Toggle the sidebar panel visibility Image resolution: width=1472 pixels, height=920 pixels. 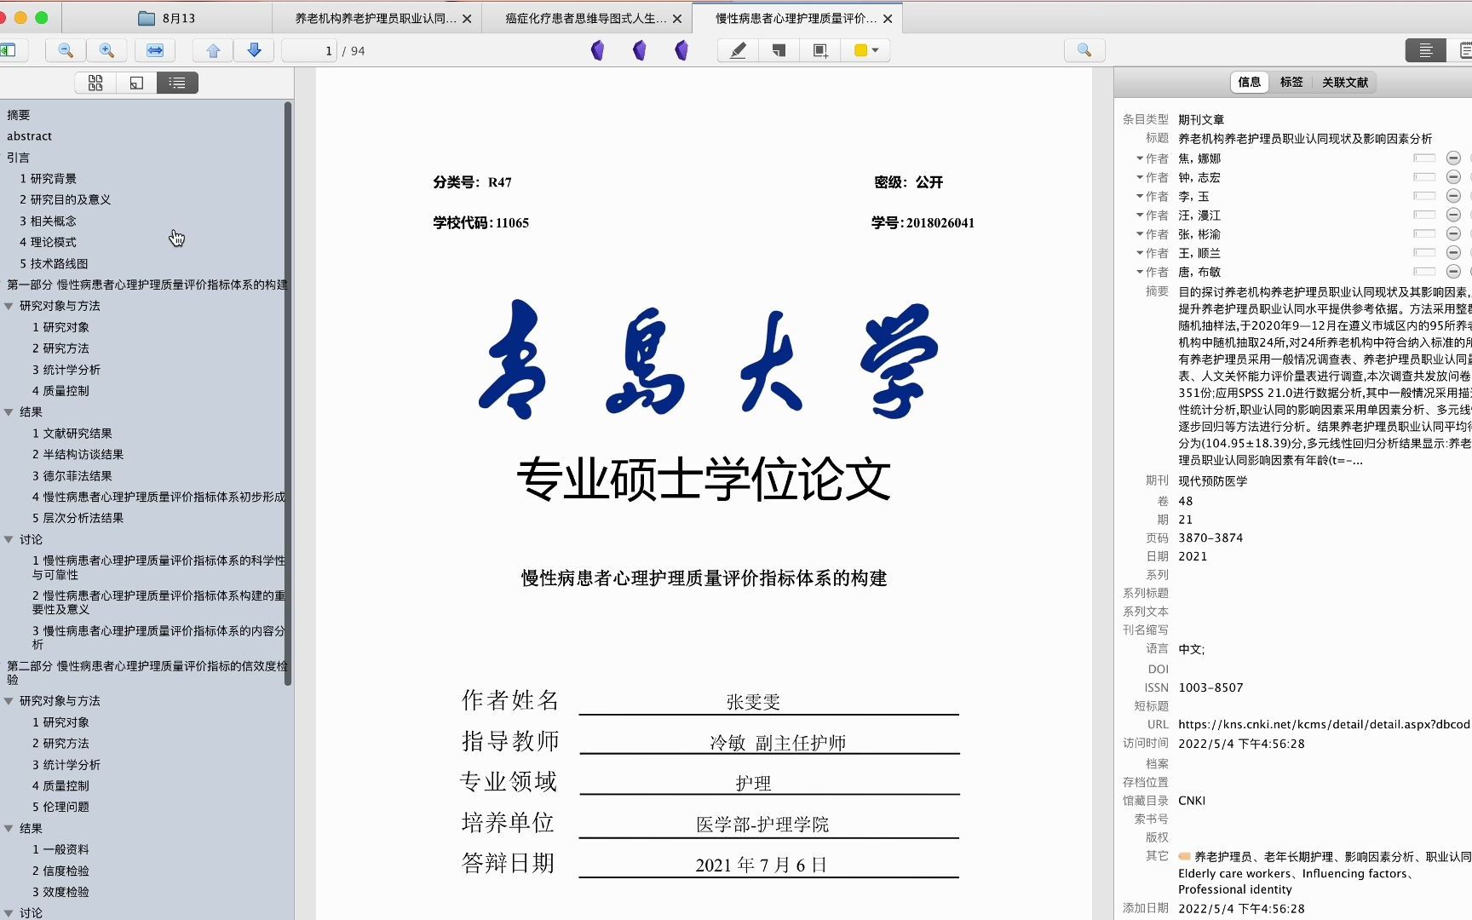12,50
